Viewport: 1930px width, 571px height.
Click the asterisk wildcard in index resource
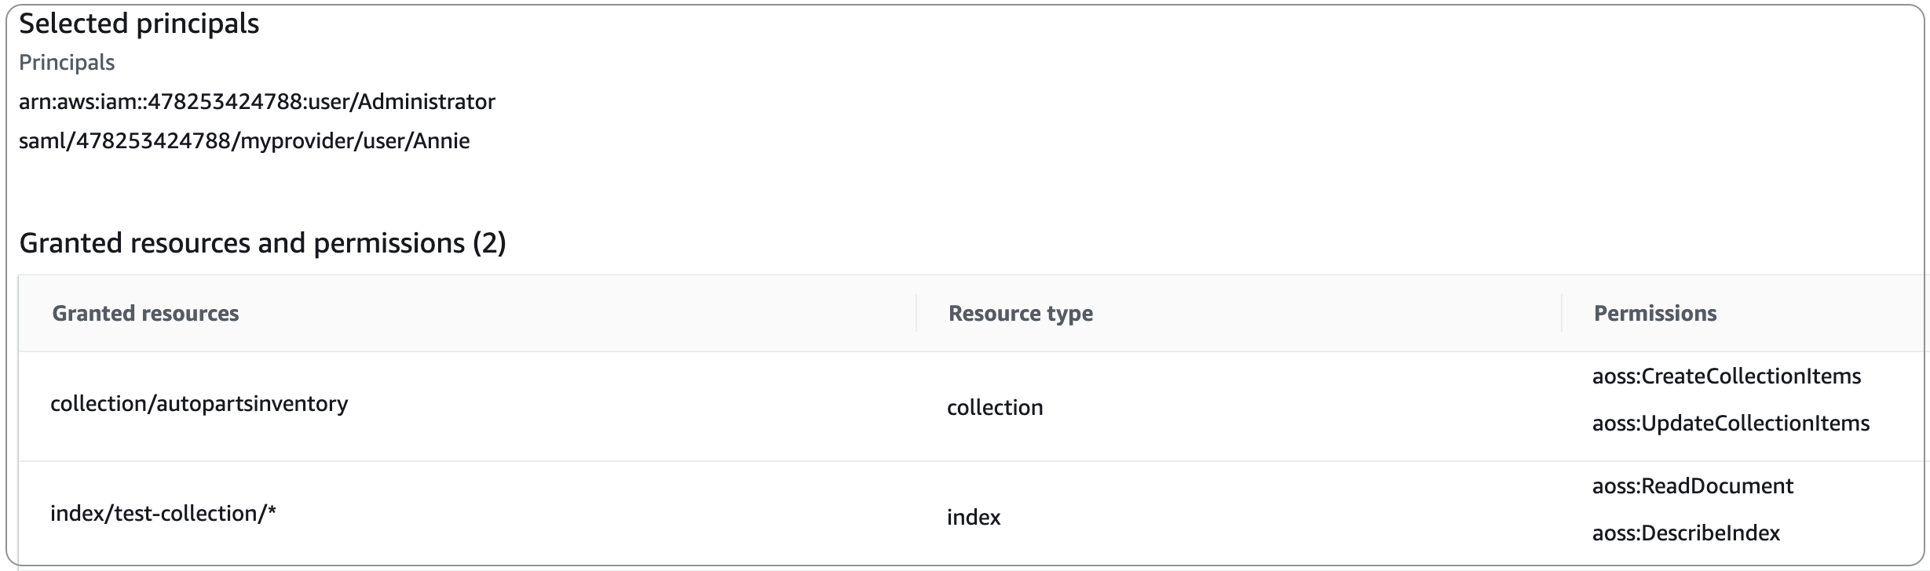272,512
